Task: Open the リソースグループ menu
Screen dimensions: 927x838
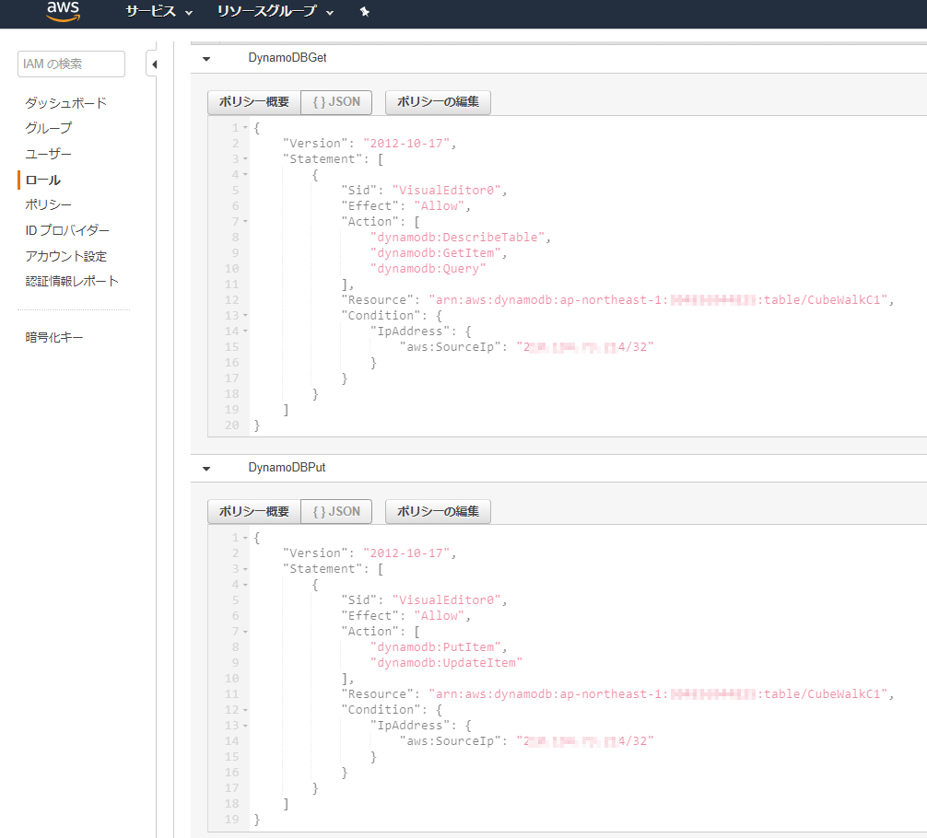Action: [267, 13]
